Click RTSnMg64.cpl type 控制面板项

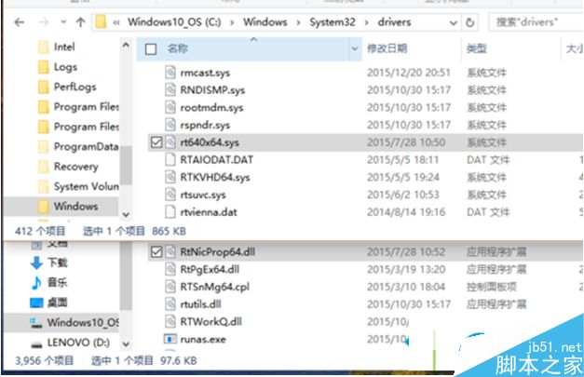pyautogui.click(x=492, y=287)
